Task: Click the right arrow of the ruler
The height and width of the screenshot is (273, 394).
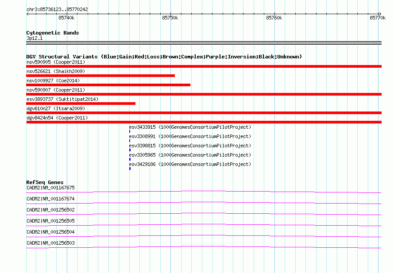Action: point(380,14)
